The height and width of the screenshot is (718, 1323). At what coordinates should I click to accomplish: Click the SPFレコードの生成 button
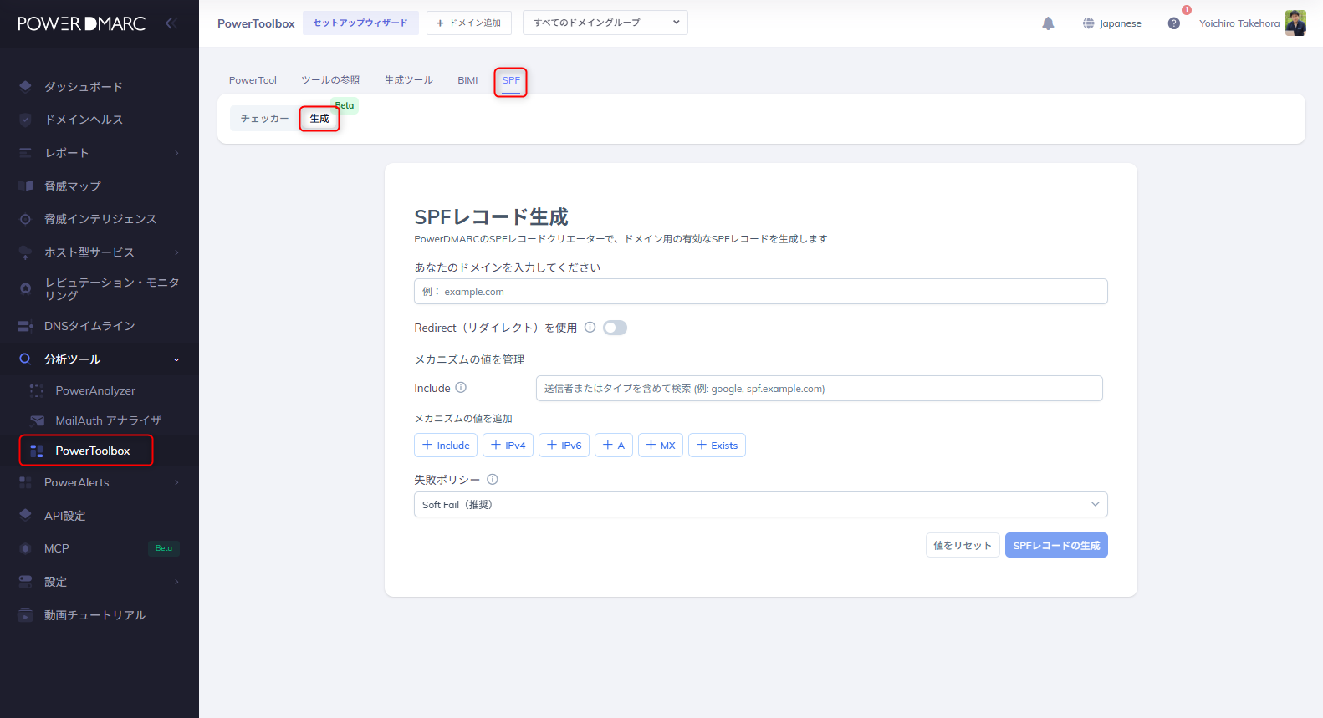click(1056, 545)
